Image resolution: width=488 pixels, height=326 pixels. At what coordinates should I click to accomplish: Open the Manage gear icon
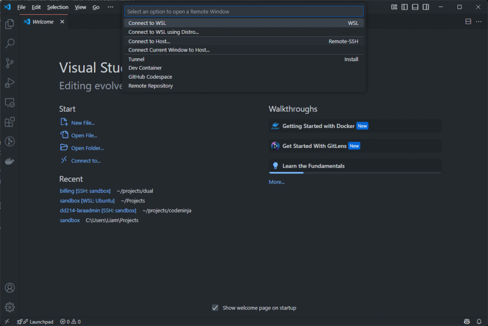10,307
